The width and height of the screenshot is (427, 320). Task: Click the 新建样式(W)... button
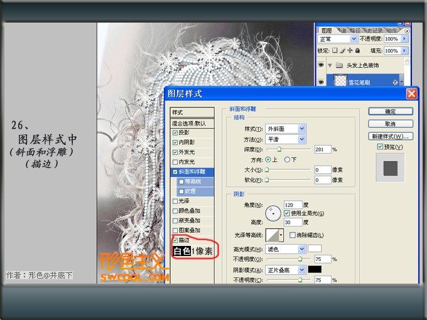pyautogui.click(x=391, y=136)
